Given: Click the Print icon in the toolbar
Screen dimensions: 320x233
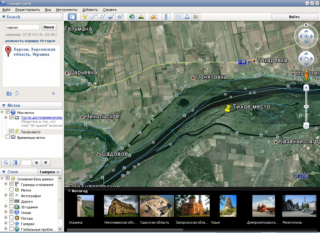Looking at the screenshot, I should tap(187, 17).
